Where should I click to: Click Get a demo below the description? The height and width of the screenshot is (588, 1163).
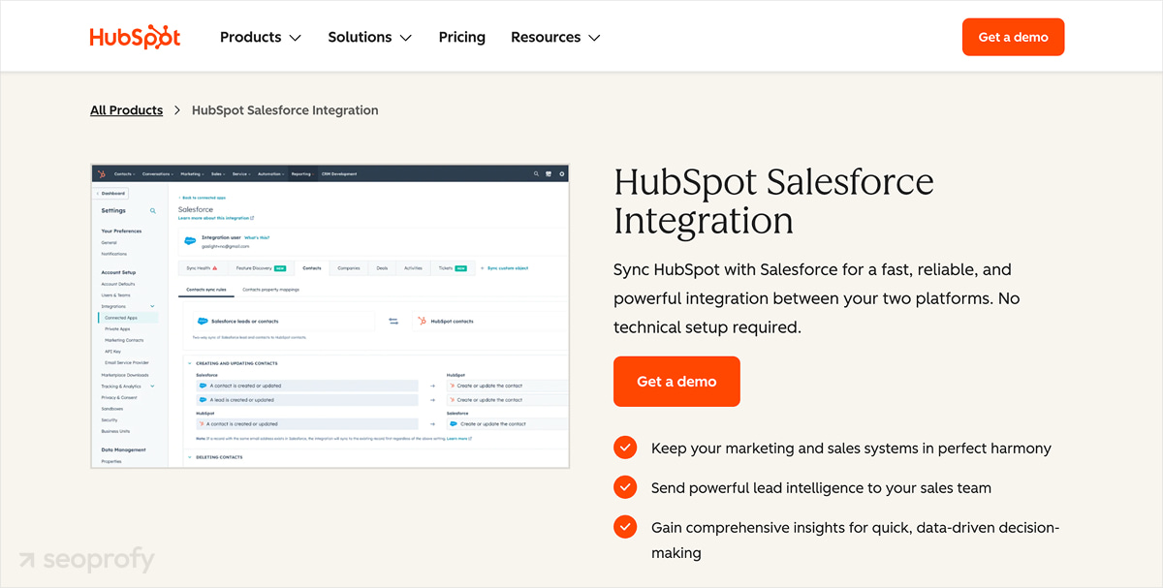676,382
